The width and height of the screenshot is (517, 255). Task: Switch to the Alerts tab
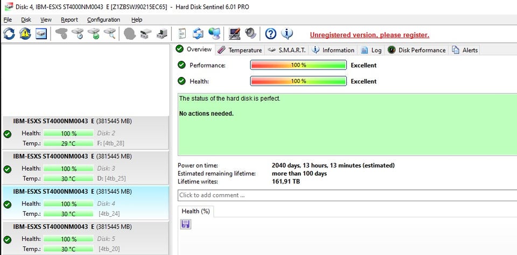point(465,50)
